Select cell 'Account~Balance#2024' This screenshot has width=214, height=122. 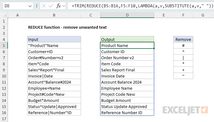click(x=54, y=82)
